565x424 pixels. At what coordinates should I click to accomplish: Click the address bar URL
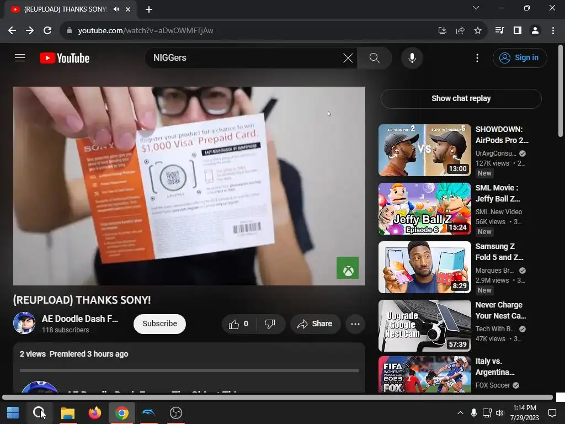[x=146, y=31]
